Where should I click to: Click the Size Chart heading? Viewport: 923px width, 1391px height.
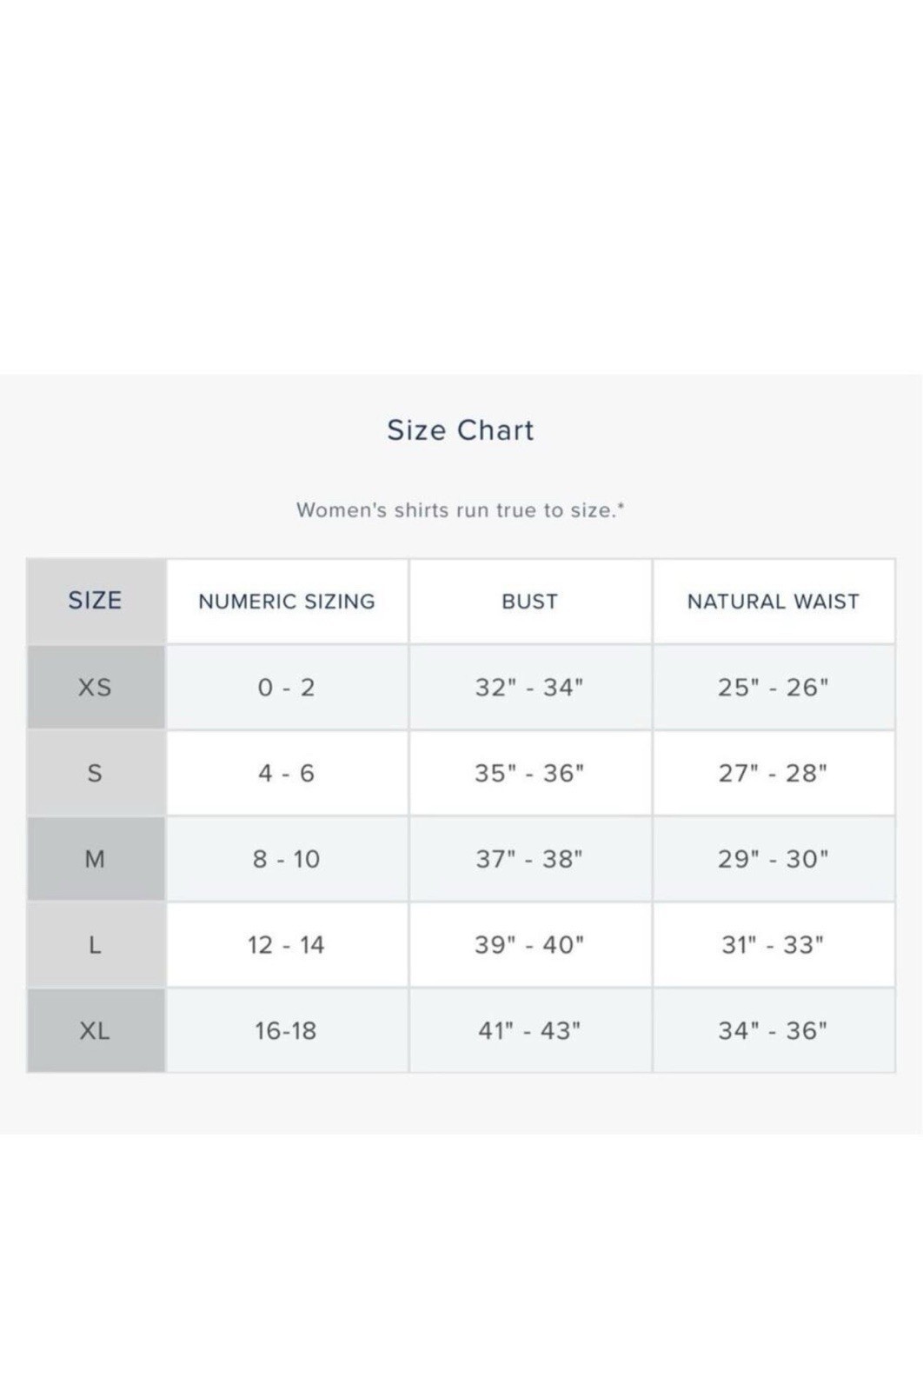[461, 430]
